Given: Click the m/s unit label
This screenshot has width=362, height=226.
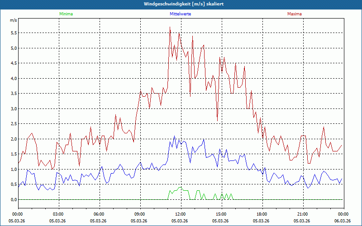Looking at the screenshot, I should tap(14, 20).
